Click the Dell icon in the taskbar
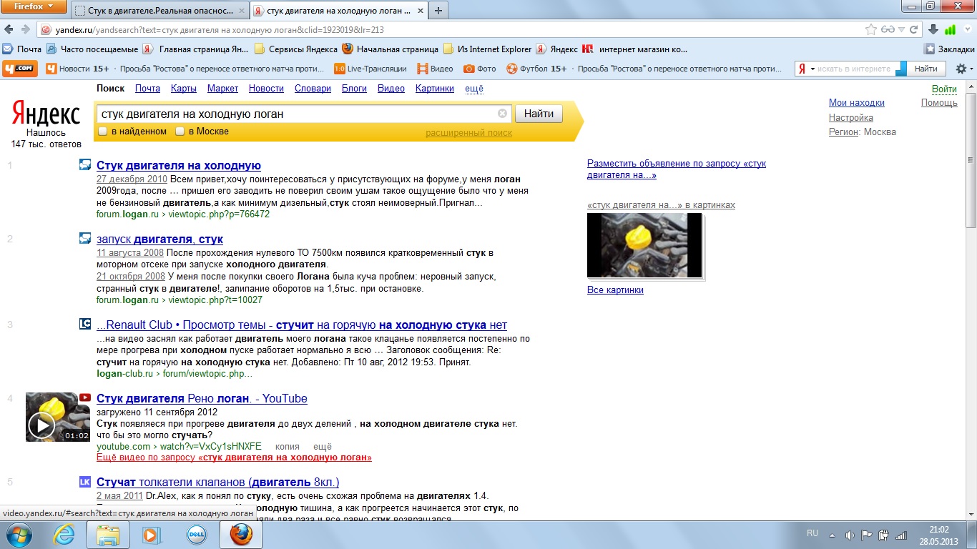The width and height of the screenshot is (977, 549). tap(197, 535)
